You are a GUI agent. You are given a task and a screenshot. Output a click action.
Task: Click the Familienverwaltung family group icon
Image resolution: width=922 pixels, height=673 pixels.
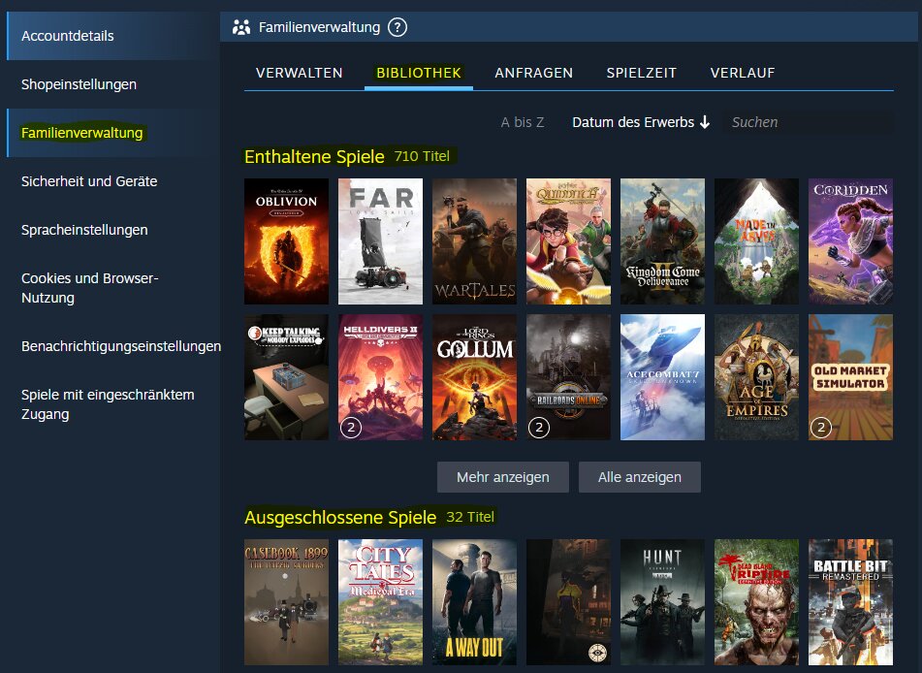(241, 27)
